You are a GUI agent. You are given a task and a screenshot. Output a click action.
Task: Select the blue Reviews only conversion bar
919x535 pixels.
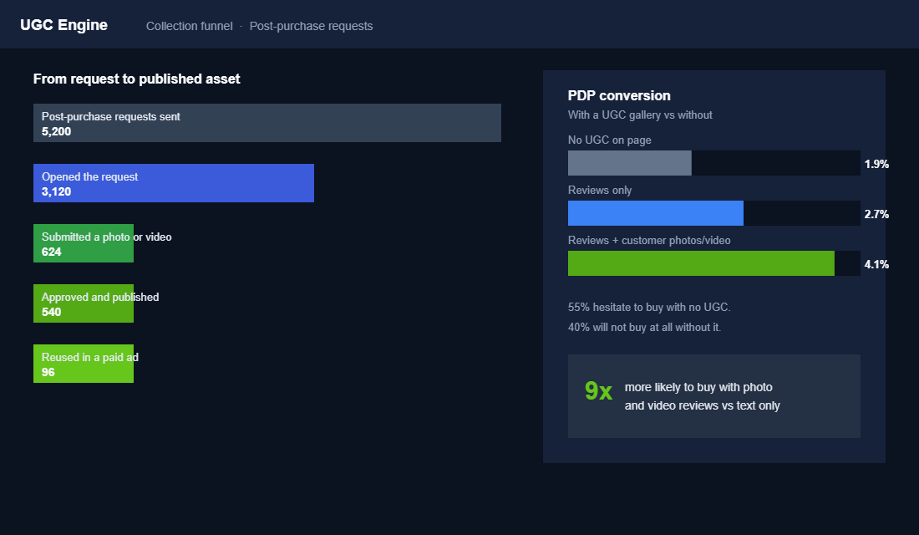coord(655,213)
